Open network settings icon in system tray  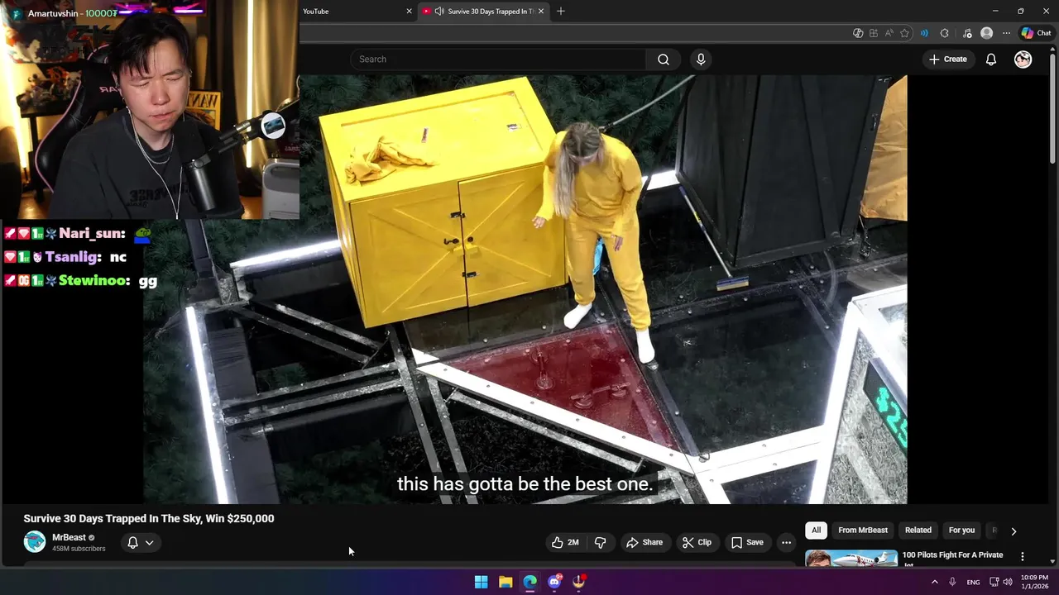994,582
